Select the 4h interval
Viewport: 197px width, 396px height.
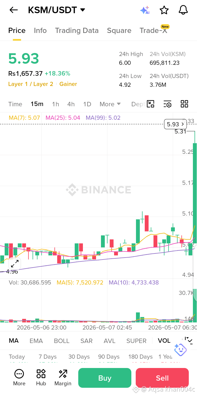coord(71,104)
